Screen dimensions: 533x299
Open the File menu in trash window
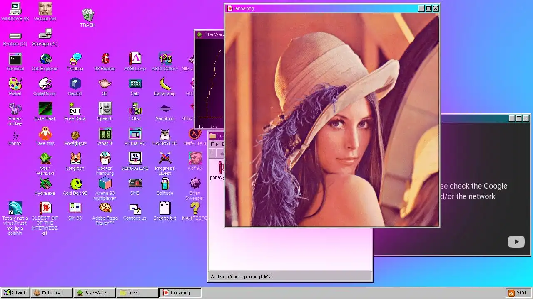point(214,144)
